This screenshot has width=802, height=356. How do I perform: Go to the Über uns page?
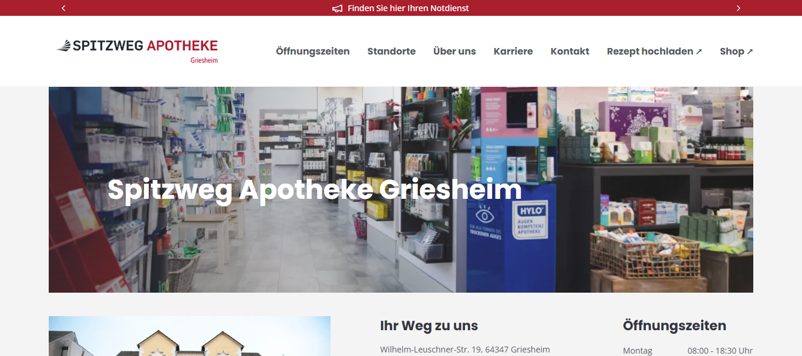coord(454,51)
